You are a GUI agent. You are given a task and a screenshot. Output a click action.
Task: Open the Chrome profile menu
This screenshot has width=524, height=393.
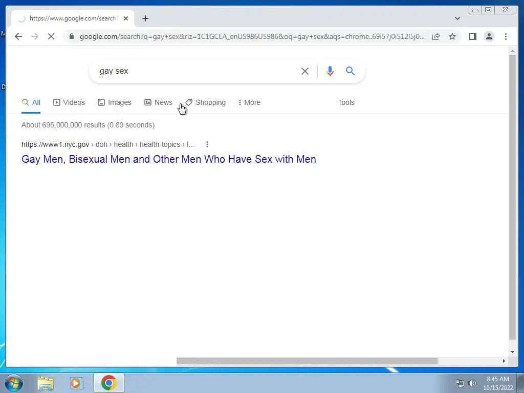click(x=489, y=36)
